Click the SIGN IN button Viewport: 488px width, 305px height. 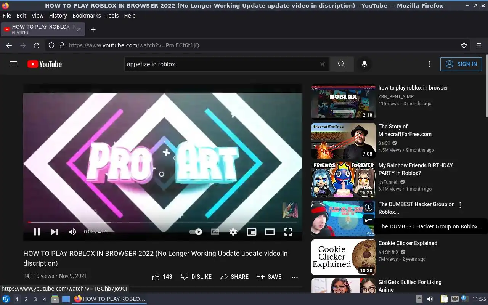(x=461, y=64)
